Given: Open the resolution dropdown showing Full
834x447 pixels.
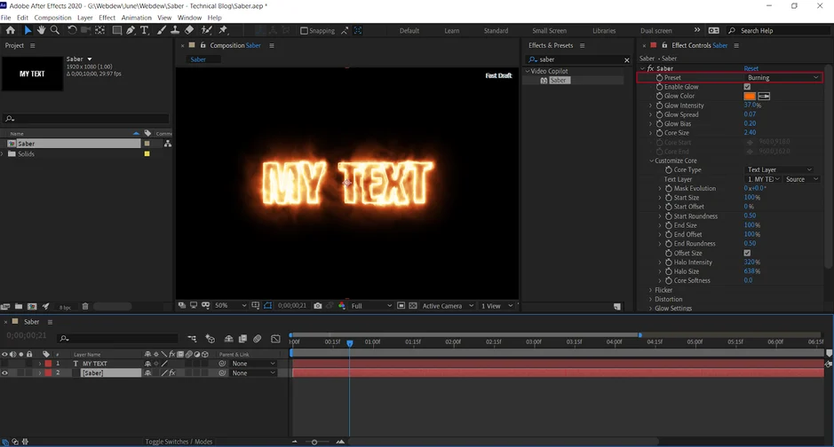Looking at the screenshot, I should 371,306.
